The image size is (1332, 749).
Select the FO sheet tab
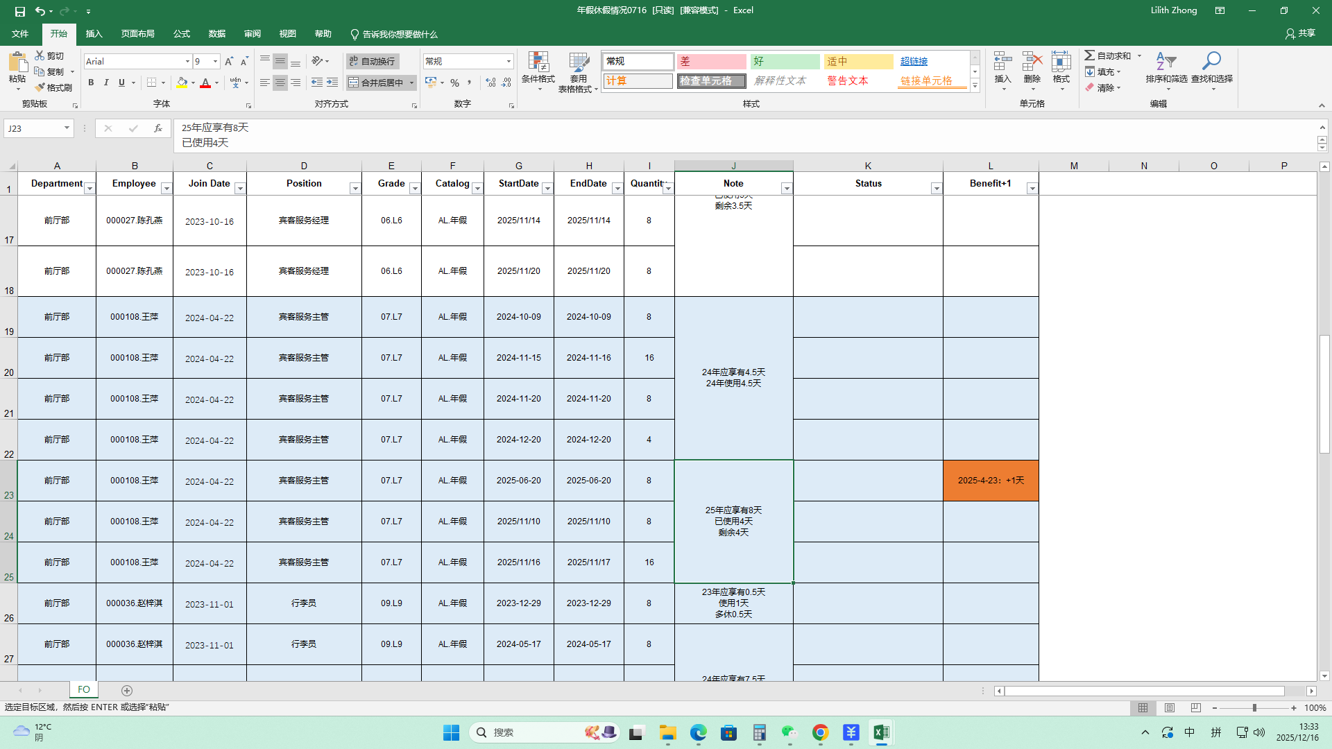click(84, 689)
